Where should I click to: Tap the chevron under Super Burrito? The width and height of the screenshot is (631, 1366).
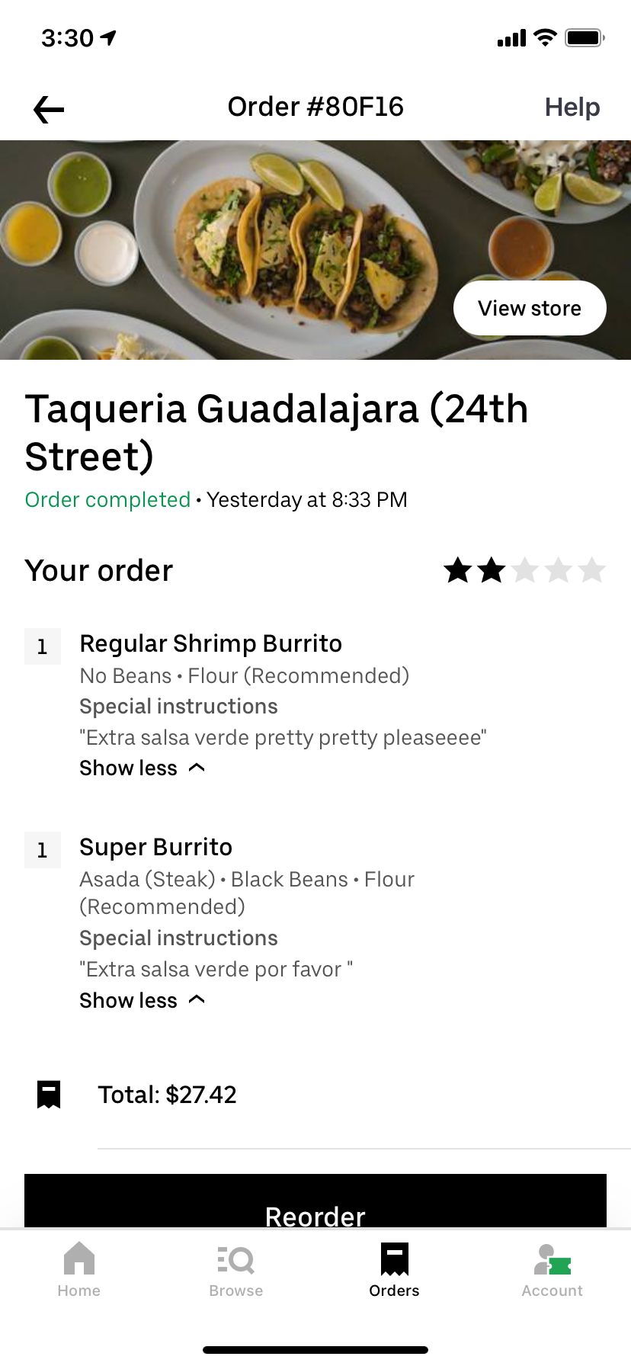[x=197, y=999]
